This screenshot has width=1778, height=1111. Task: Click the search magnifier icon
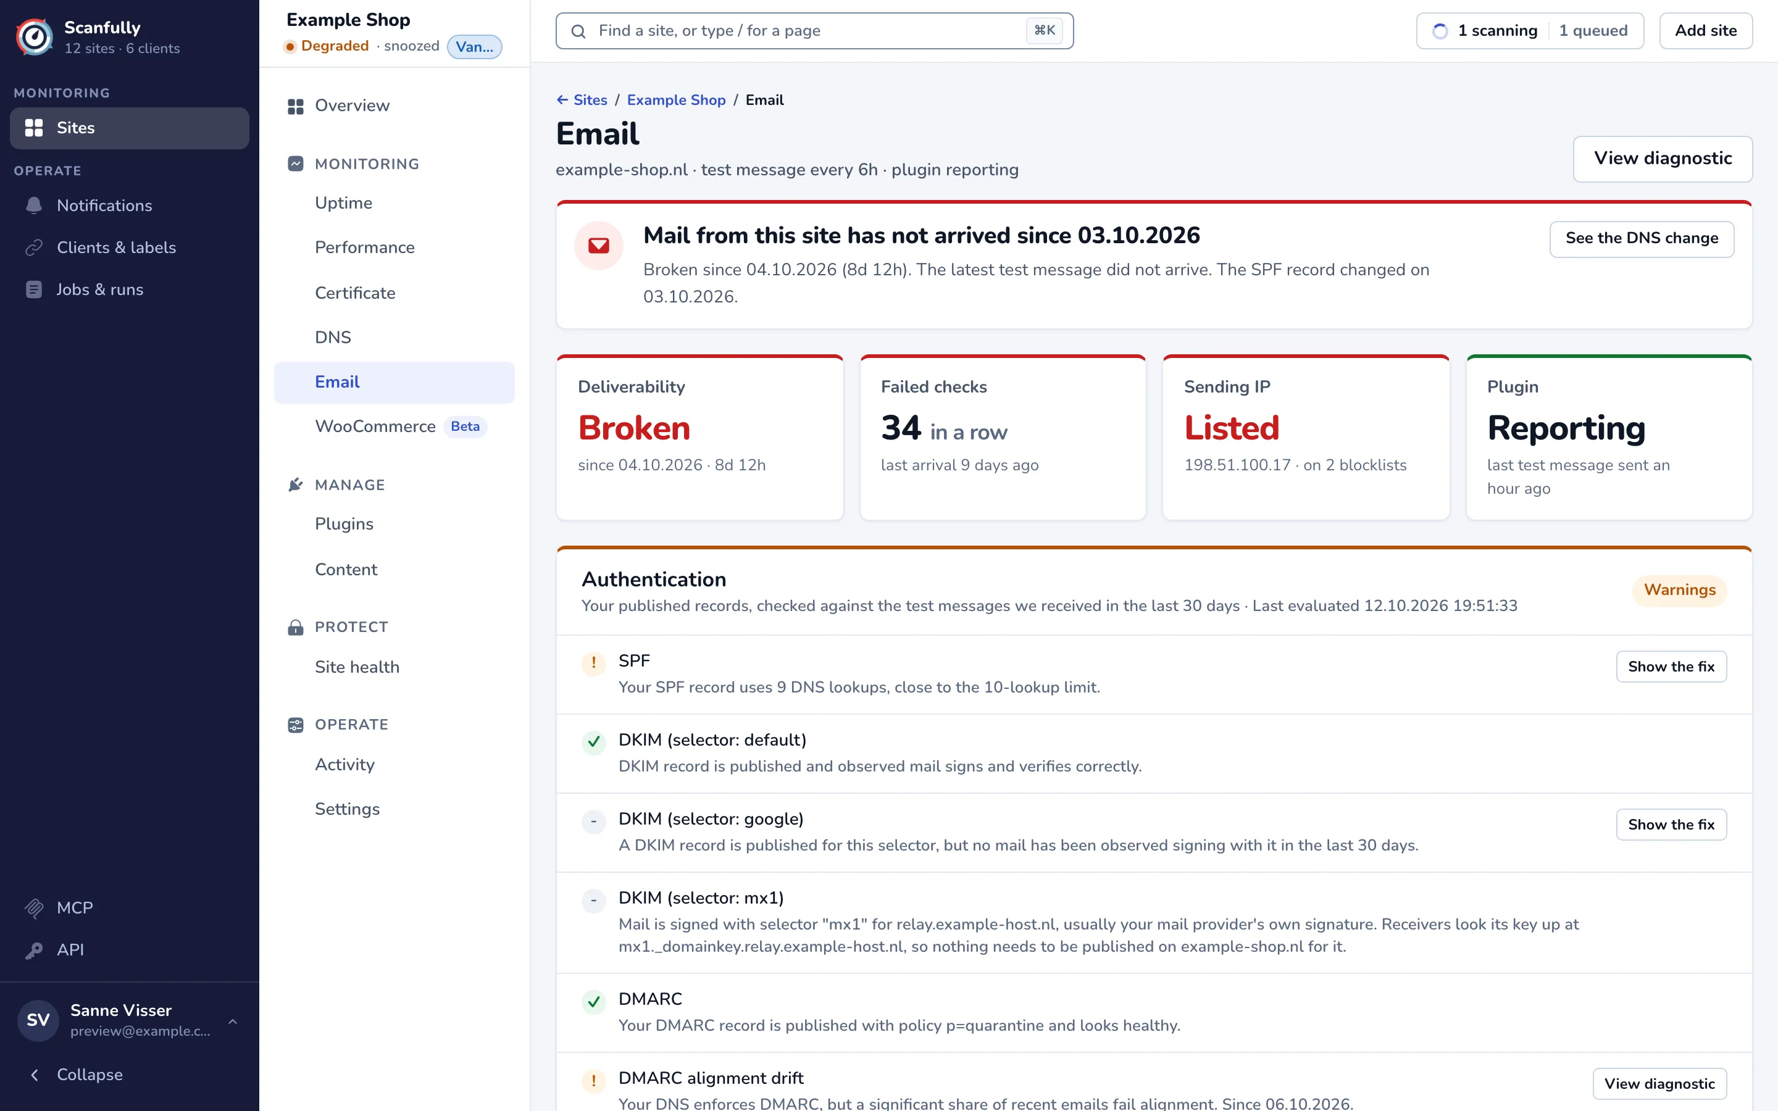click(x=578, y=31)
